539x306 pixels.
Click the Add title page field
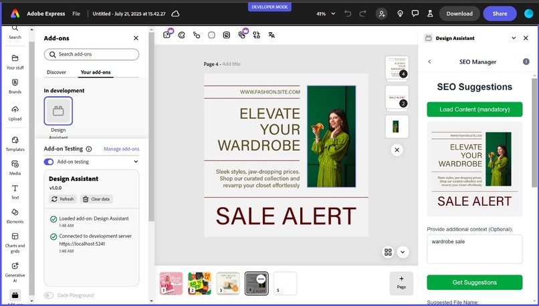click(x=231, y=64)
